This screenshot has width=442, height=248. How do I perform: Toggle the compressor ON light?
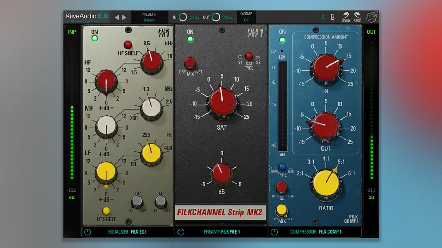pos(282,40)
